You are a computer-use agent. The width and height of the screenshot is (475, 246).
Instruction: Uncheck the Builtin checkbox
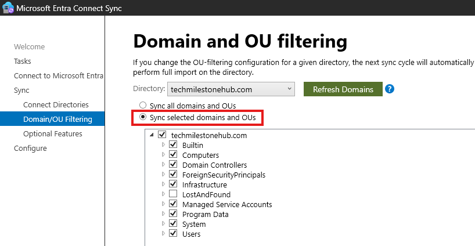pyautogui.click(x=173, y=144)
